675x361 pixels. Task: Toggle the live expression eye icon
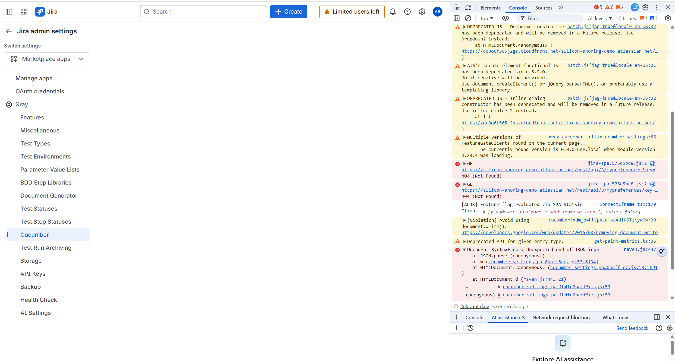coord(505,18)
